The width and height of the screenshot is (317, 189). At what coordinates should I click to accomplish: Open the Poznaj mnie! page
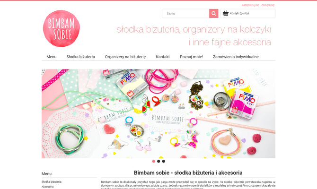pyautogui.click(x=191, y=57)
